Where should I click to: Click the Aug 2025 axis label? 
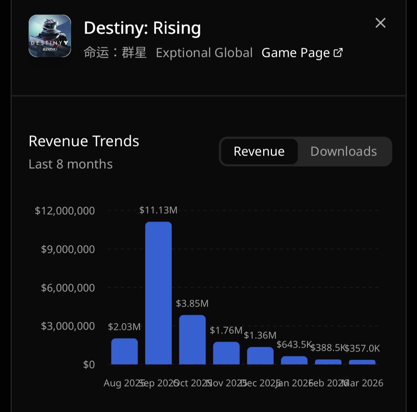tap(124, 383)
